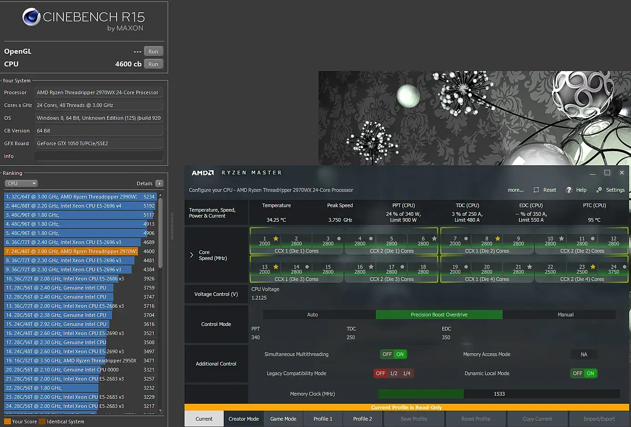This screenshot has height=427, width=631.
Task: Click the gray dot on core 7
Action: click(466, 239)
